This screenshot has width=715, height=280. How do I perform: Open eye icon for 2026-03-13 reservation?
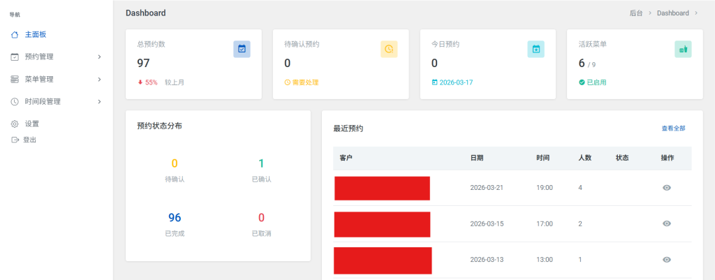coord(667,260)
